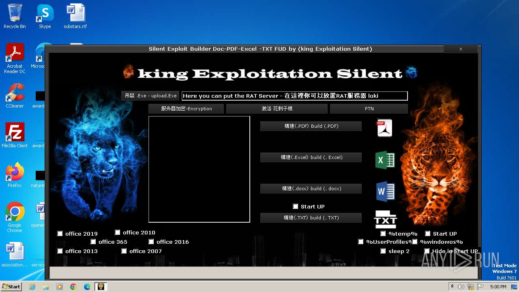Screen dimensions: 519x292
Task: Click the Encryption button
Action: pyautogui.click(x=186, y=109)
